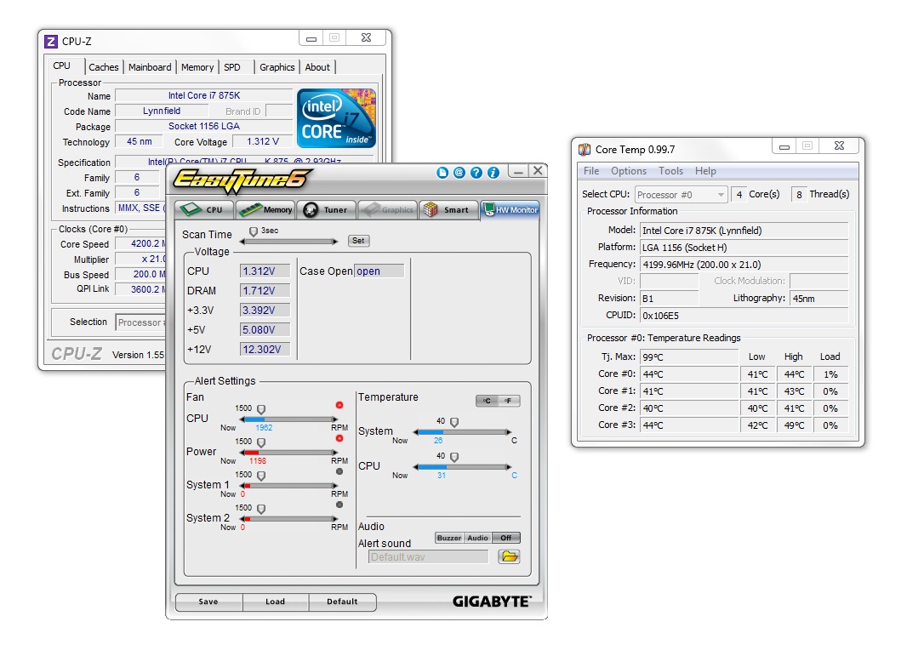This screenshot has width=924, height=656.
Task: Switch to Mainboard tab in CPU-Z
Action: pyautogui.click(x=150, y=67)
